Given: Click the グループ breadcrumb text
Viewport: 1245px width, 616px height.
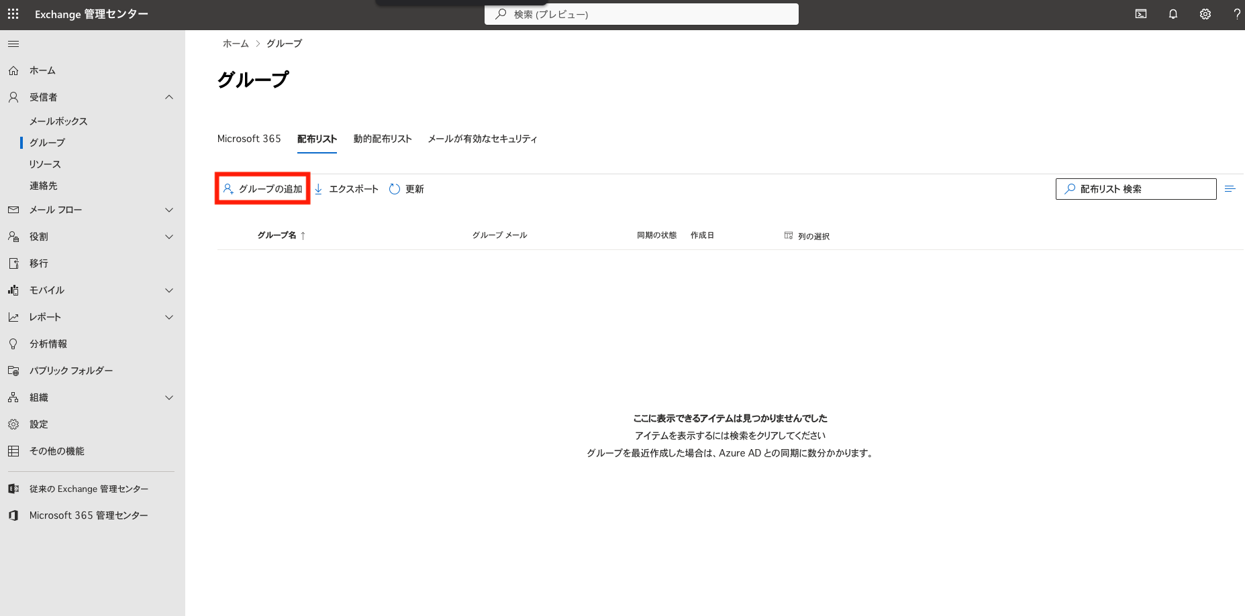Looking at the screenshot, I should [x=284, y=44].
